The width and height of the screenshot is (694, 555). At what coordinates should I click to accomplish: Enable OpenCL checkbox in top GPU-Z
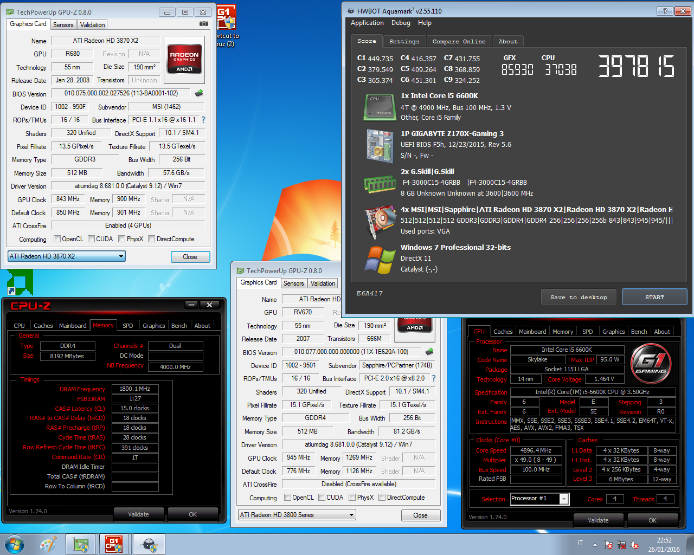point(57,239)
